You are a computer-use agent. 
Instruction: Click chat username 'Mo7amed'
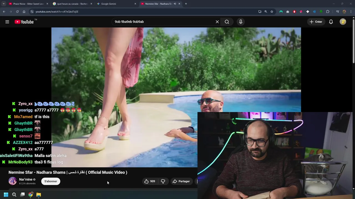[x=23, y=117]
